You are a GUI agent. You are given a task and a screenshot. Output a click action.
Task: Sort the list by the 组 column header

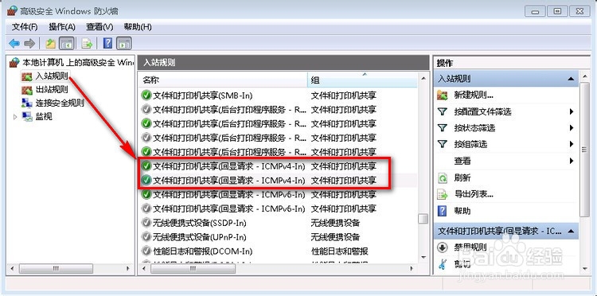[362, 80]
